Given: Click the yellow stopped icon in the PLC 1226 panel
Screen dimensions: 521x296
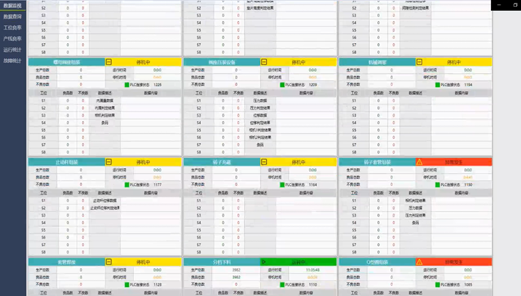Looking at the screenshot, I should [109, 62].
